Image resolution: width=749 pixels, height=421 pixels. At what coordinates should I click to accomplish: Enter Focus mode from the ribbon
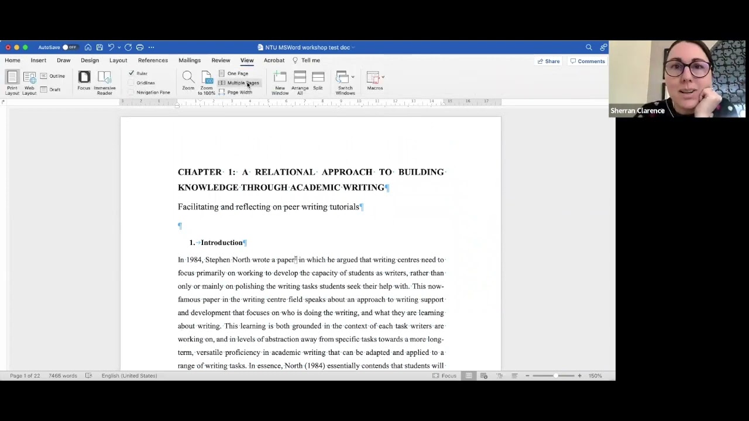(84, 81)
